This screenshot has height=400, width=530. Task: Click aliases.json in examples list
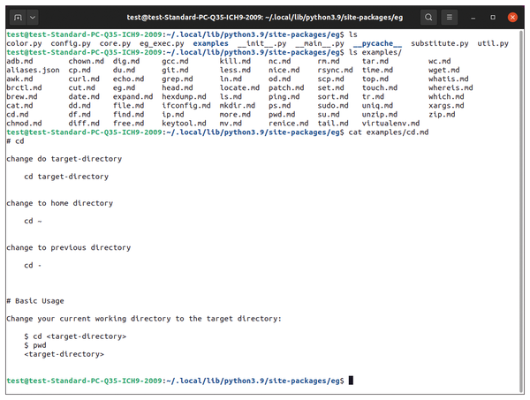point(34,70)
